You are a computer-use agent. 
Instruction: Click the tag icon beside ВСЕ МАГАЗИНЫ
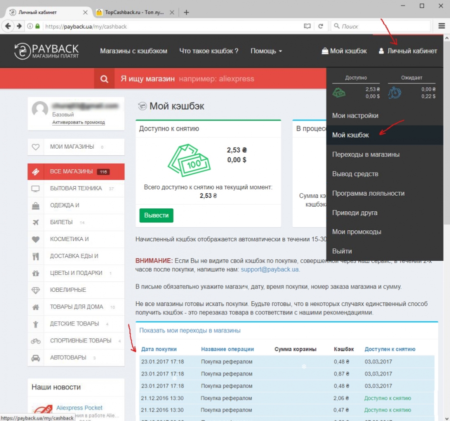pyautogui.click(x=35, y=172)
